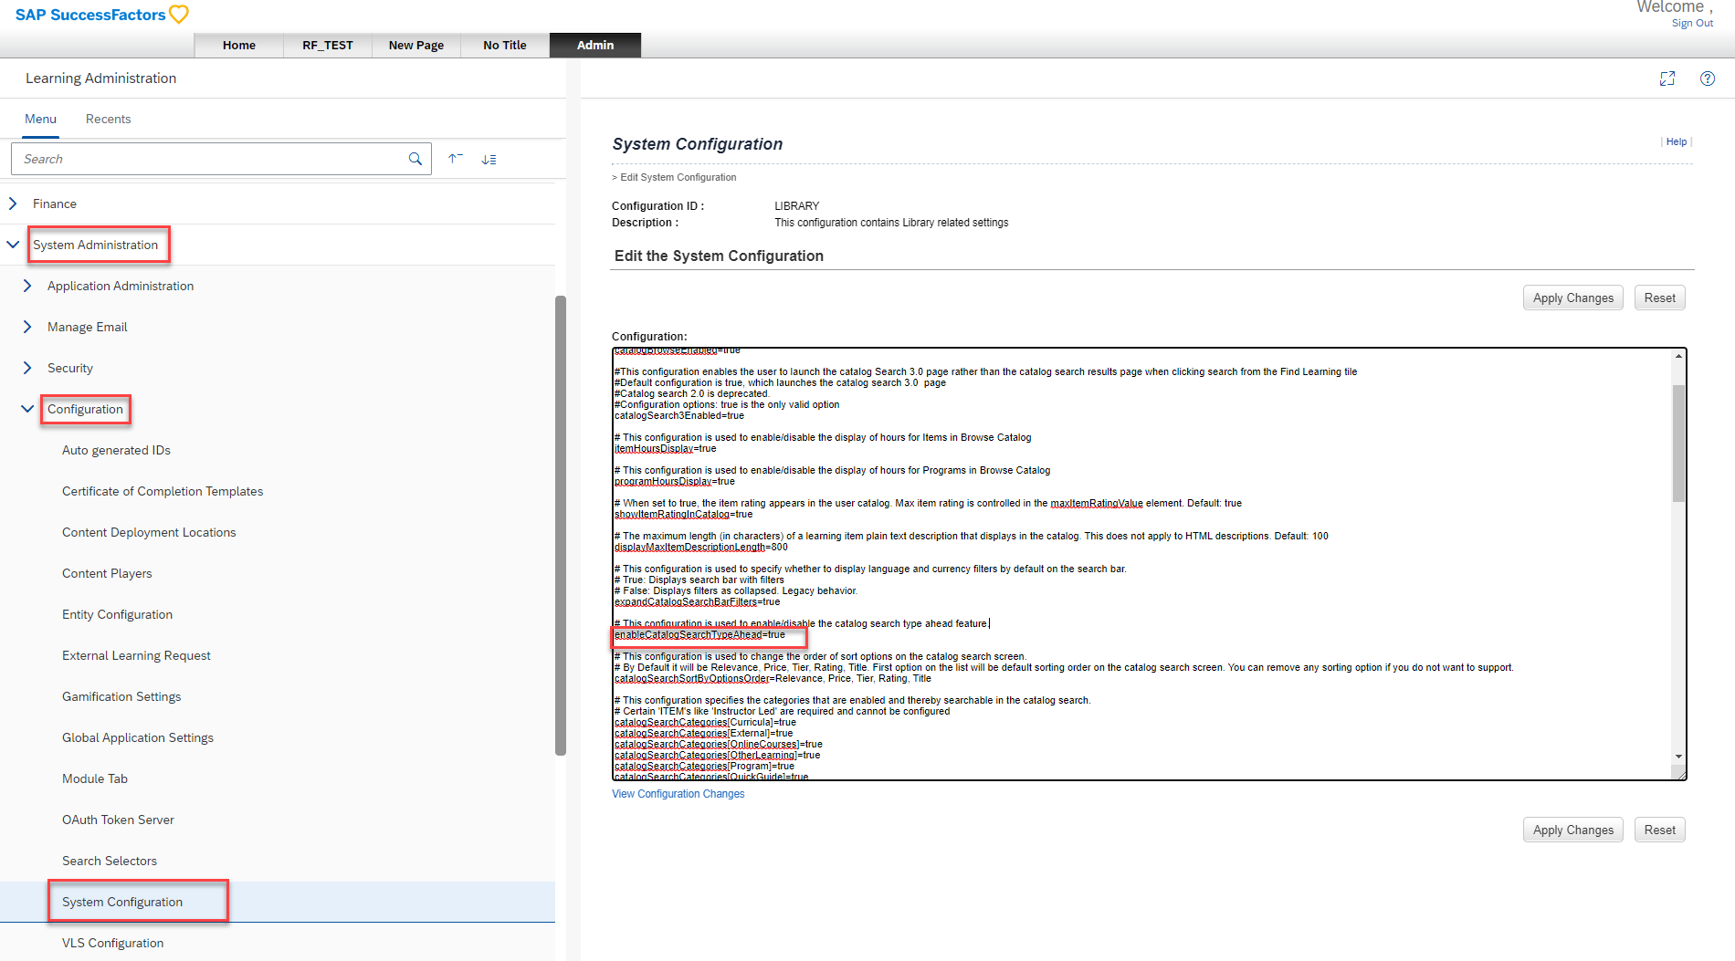Open Content Players menu item

click(x=107, y=573)
